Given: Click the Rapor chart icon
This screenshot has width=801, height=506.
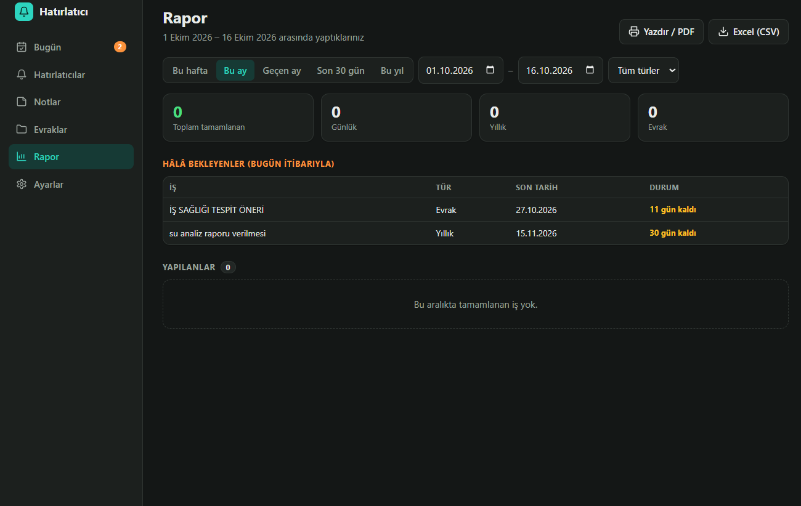Looking at the screenshot, I should click(22, 156).
